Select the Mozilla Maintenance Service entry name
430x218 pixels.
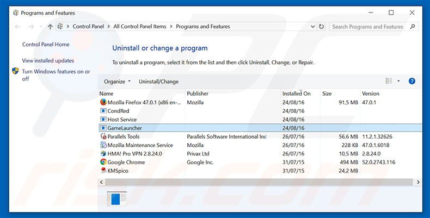coord(140,145)
